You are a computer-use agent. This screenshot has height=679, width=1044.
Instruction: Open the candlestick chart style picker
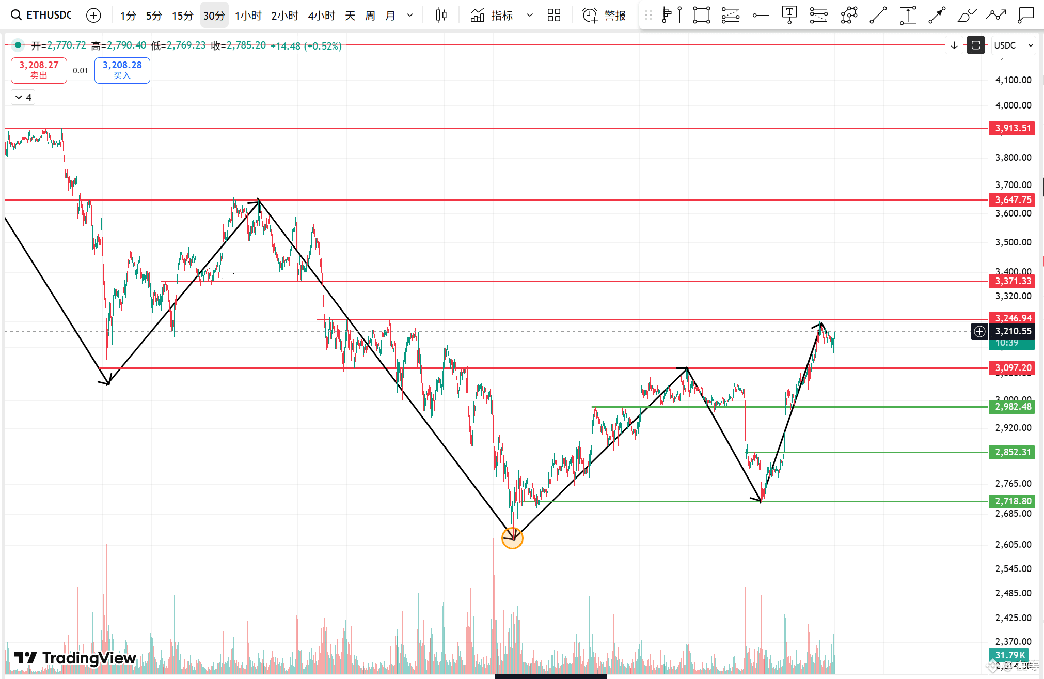point(440,16)
